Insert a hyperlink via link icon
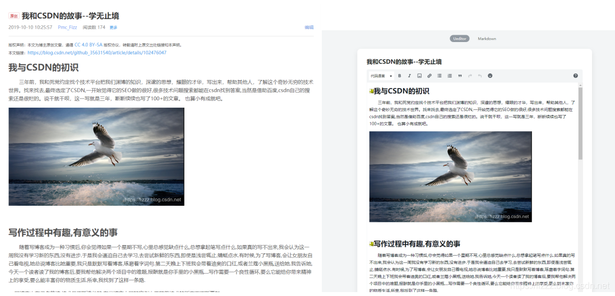This screenshot has height=296, width=615. click(x=429, y=76)
